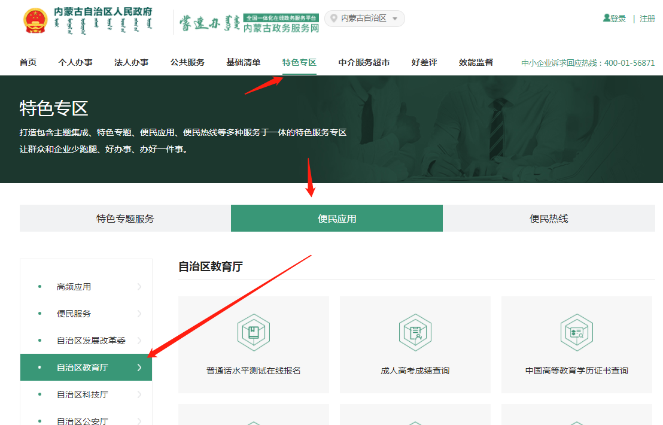Click the 蒙速办 calligraphy logo

(x=200, y=23)
